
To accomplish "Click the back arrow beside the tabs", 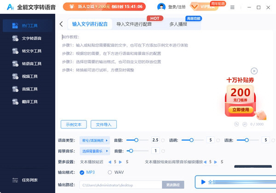I will click(61, 24).
